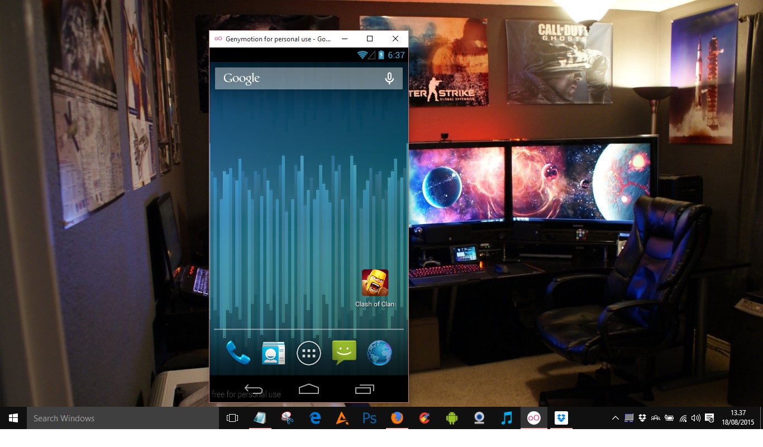
Task: Launch the Messaging app
Action: (344, 353)
